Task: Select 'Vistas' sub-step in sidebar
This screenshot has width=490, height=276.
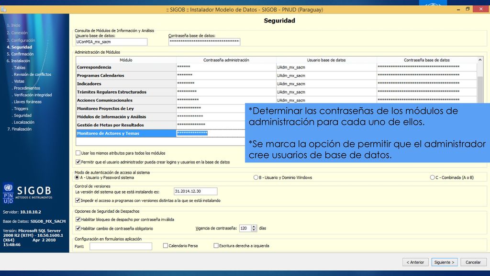Action: [x=18, y=81]
